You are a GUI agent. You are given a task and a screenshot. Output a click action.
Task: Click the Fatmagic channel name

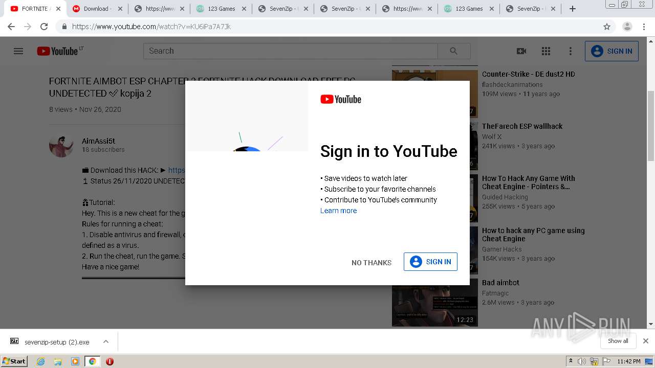tap(495, 293)
